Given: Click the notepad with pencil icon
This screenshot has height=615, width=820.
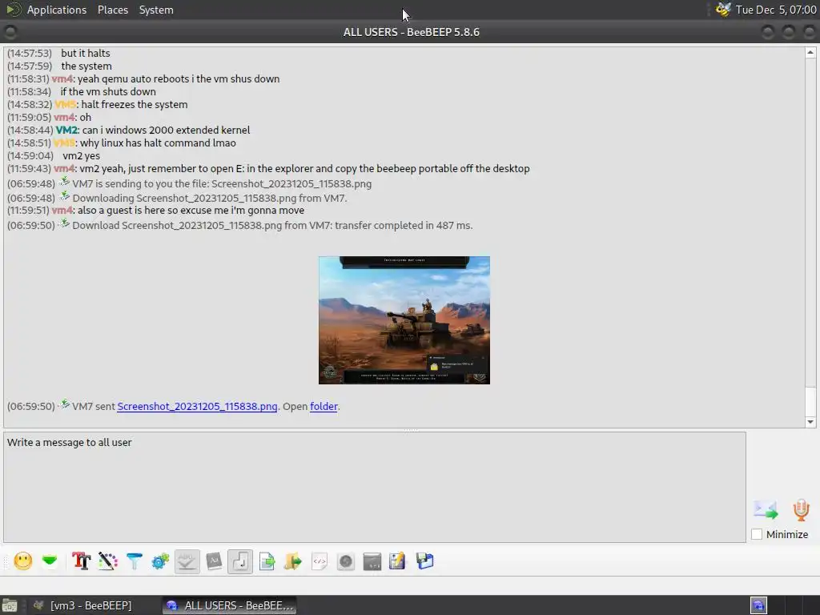Looking at the screenshot, I should [397, 561].
